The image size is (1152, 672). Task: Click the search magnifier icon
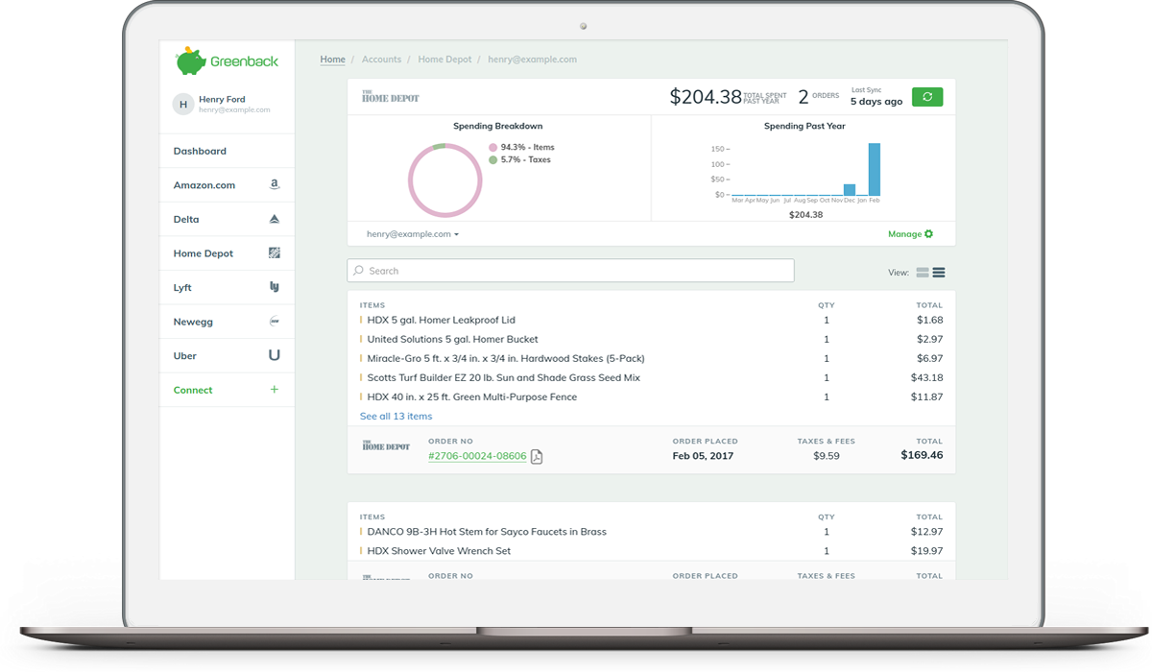pos(359,271)
